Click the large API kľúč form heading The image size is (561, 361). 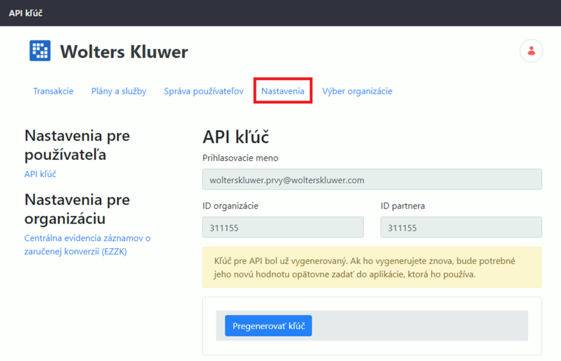(x=235, y=137)
